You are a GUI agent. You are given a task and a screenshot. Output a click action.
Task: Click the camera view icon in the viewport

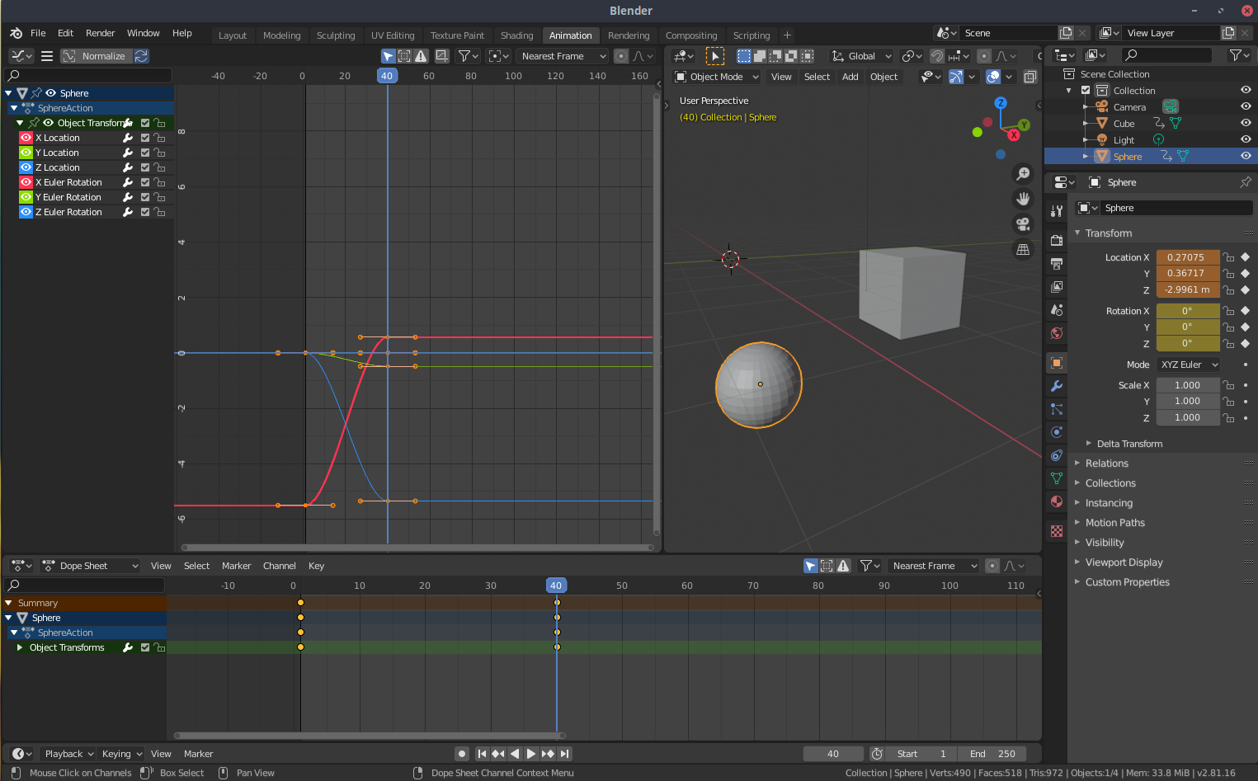1023,223
